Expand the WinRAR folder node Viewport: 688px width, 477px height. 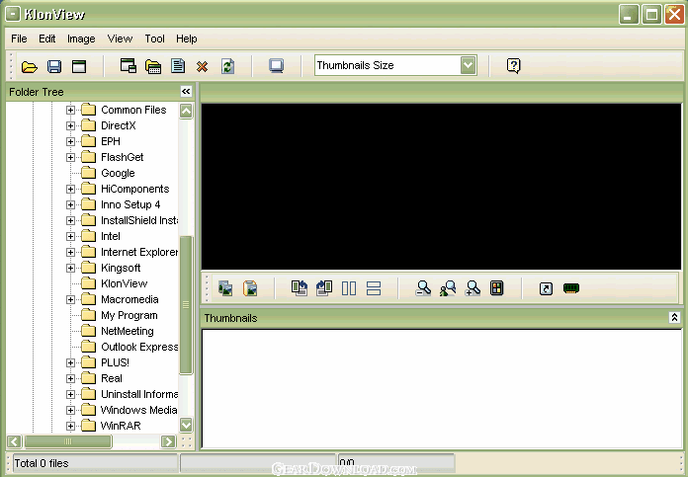tap(70, 426)
